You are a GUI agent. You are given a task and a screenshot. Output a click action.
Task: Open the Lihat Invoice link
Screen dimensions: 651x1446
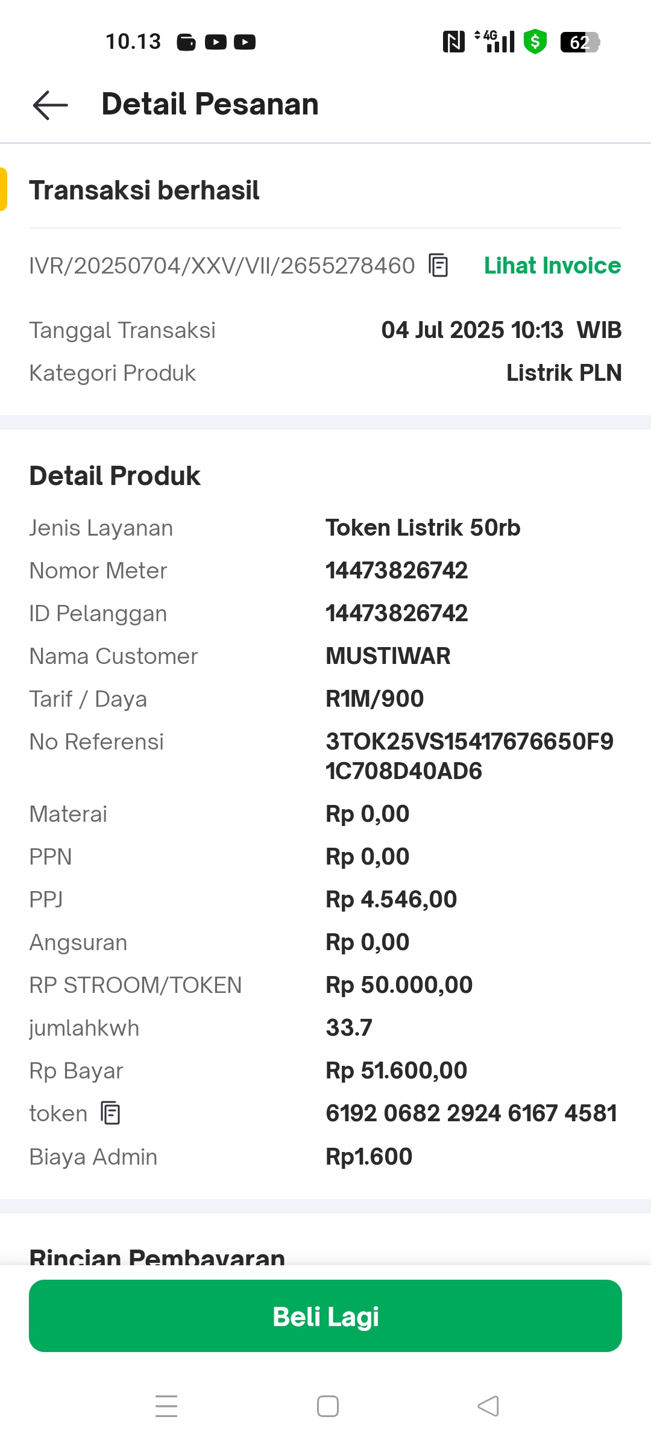(552, 266)
